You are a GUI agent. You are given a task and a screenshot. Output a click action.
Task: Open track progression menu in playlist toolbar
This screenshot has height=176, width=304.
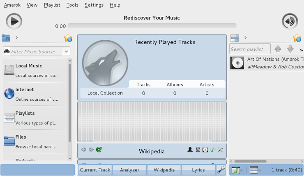pos(237,170)
